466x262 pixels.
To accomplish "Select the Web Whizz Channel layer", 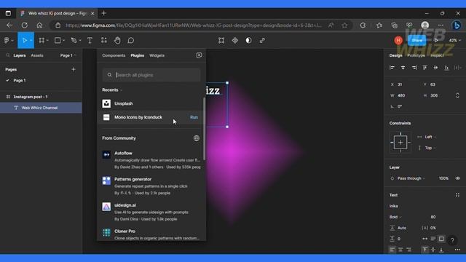I will [x=41, y=108].
